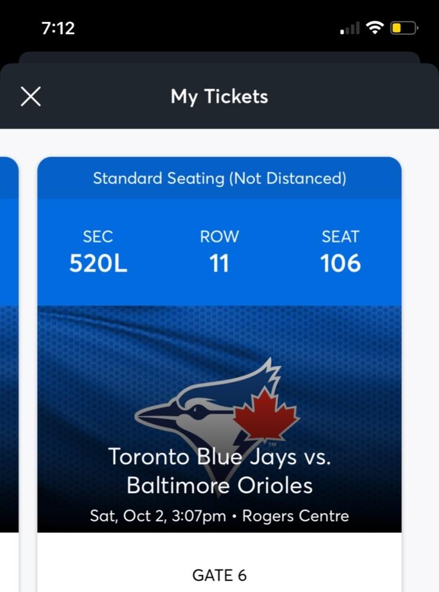The width and height of the screenshot is (439, 592).
Task: Tap the red maple leaf emblem
Action: coord(265,414)
